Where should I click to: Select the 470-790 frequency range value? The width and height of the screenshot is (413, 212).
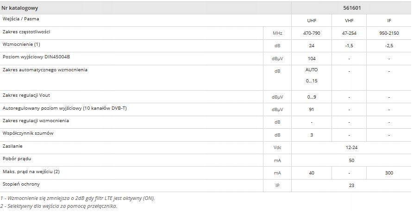click(312, 33)
